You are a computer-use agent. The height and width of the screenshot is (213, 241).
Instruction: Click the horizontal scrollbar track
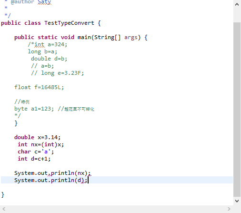117,209
